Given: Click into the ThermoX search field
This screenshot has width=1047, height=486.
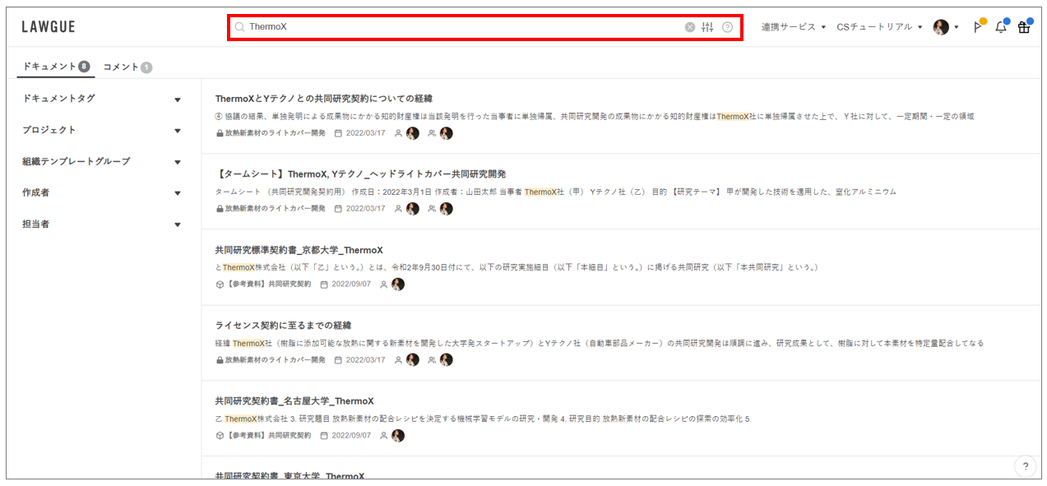Looking at the screenshot, I should (461, 27).
